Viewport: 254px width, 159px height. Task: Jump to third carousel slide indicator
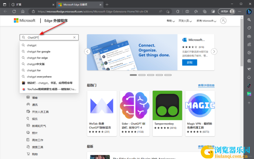tap(151, 75)
